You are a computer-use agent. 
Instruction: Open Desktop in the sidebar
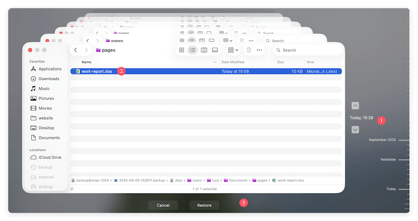click(x=43, y=128)
